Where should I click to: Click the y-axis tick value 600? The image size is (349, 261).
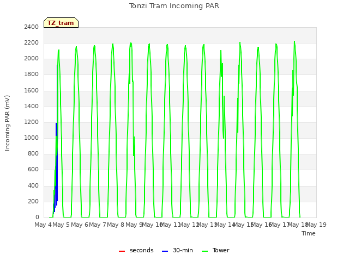point(33,170)
